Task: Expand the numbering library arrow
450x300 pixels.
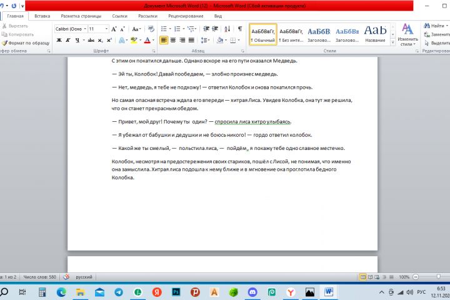Action: 183,29
